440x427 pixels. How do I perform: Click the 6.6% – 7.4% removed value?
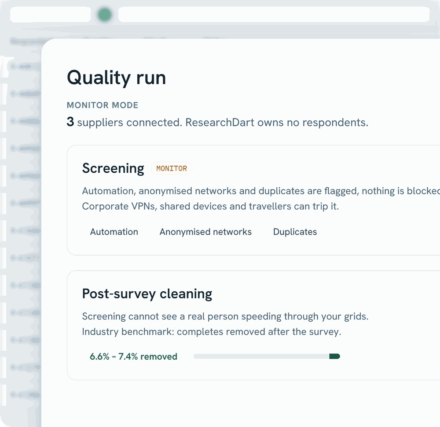coord(134,356)
